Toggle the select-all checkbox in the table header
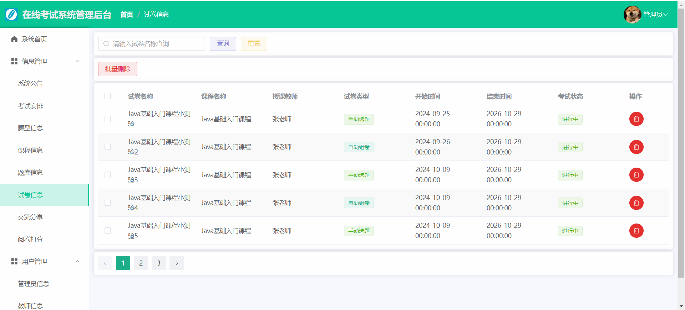The height and width of the screenshot is (310, 685). [x=107, y=96]
